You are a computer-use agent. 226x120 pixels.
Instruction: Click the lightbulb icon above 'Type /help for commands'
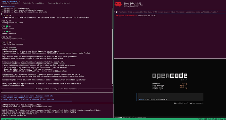pyautogui.click(x=7, y=42)
